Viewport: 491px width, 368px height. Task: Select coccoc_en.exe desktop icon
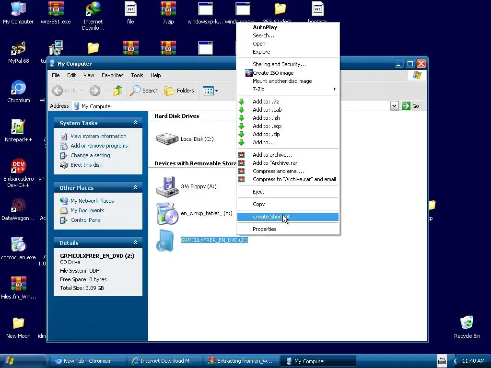coord(19,248)
